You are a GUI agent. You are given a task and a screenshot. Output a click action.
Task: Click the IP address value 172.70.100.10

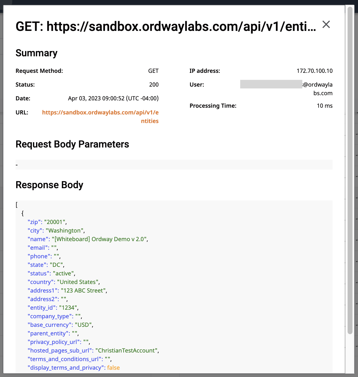click(x=315, y=71)
